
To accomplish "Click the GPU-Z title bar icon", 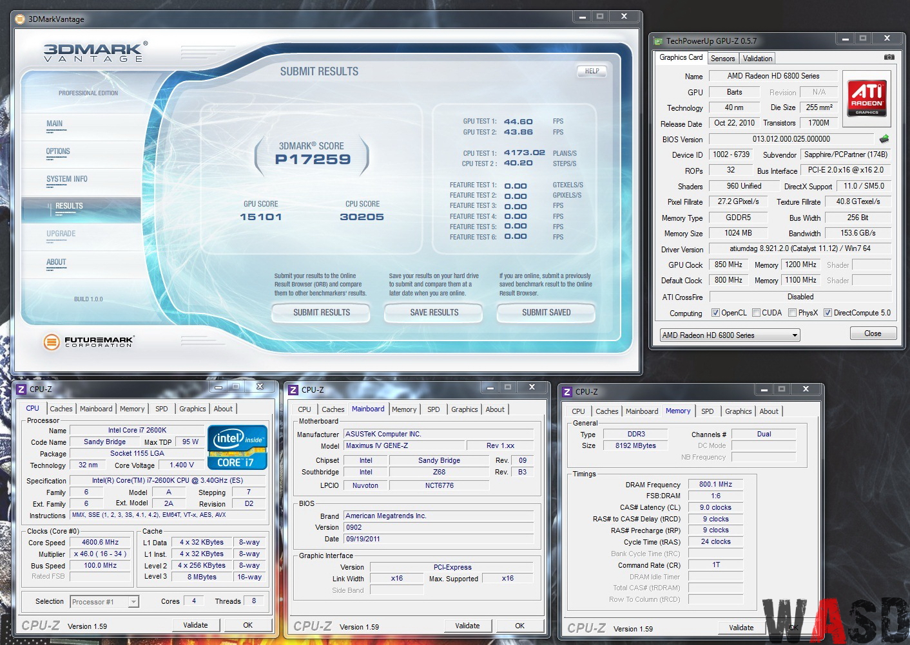I will pos(658,41).
